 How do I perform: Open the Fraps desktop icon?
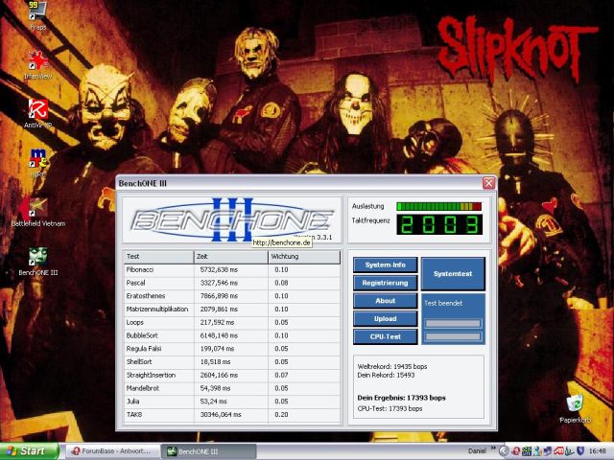tap(38, 15)
